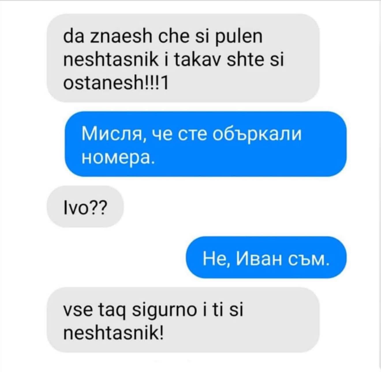Click the word 'pulen' in first message
381x372 pixels.
point(237,38)
